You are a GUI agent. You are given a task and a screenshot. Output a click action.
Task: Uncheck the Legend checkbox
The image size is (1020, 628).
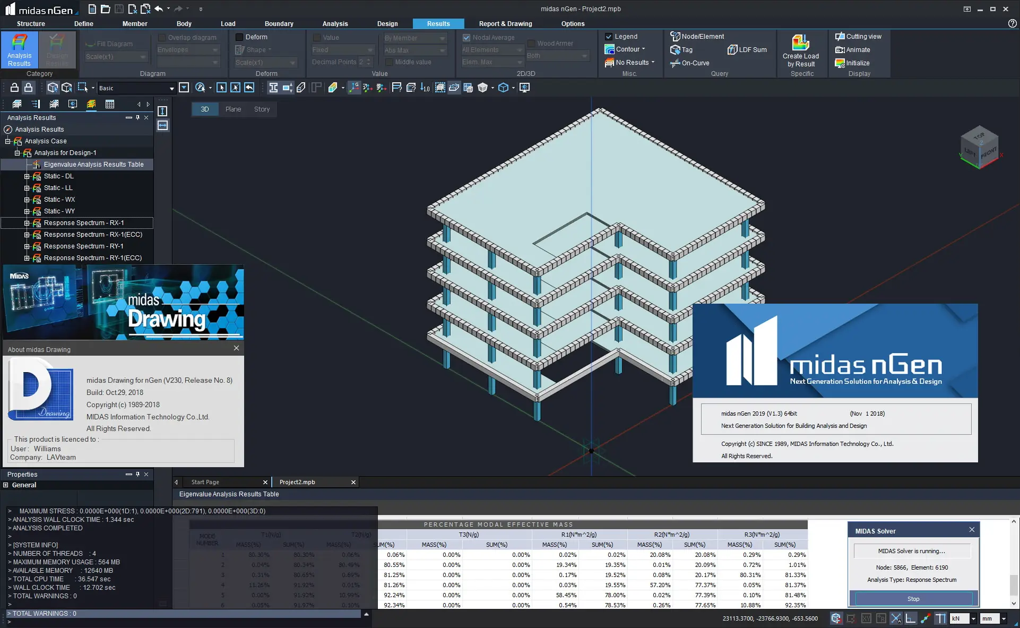(x=609, y=37)
